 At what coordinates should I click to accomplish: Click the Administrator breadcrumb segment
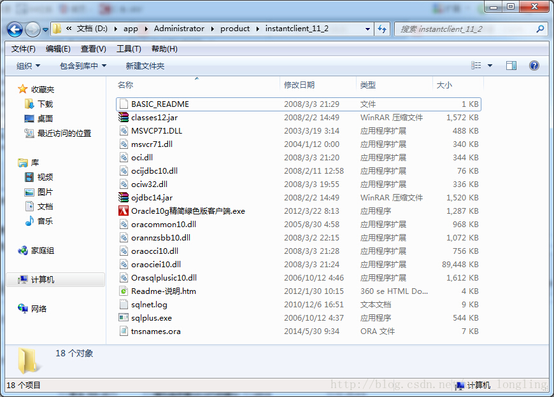pos(179,29)
